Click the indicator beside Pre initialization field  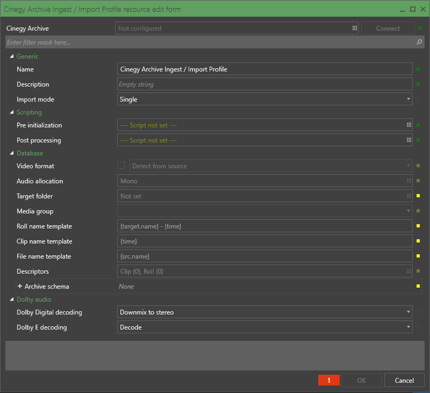point(418,125)
